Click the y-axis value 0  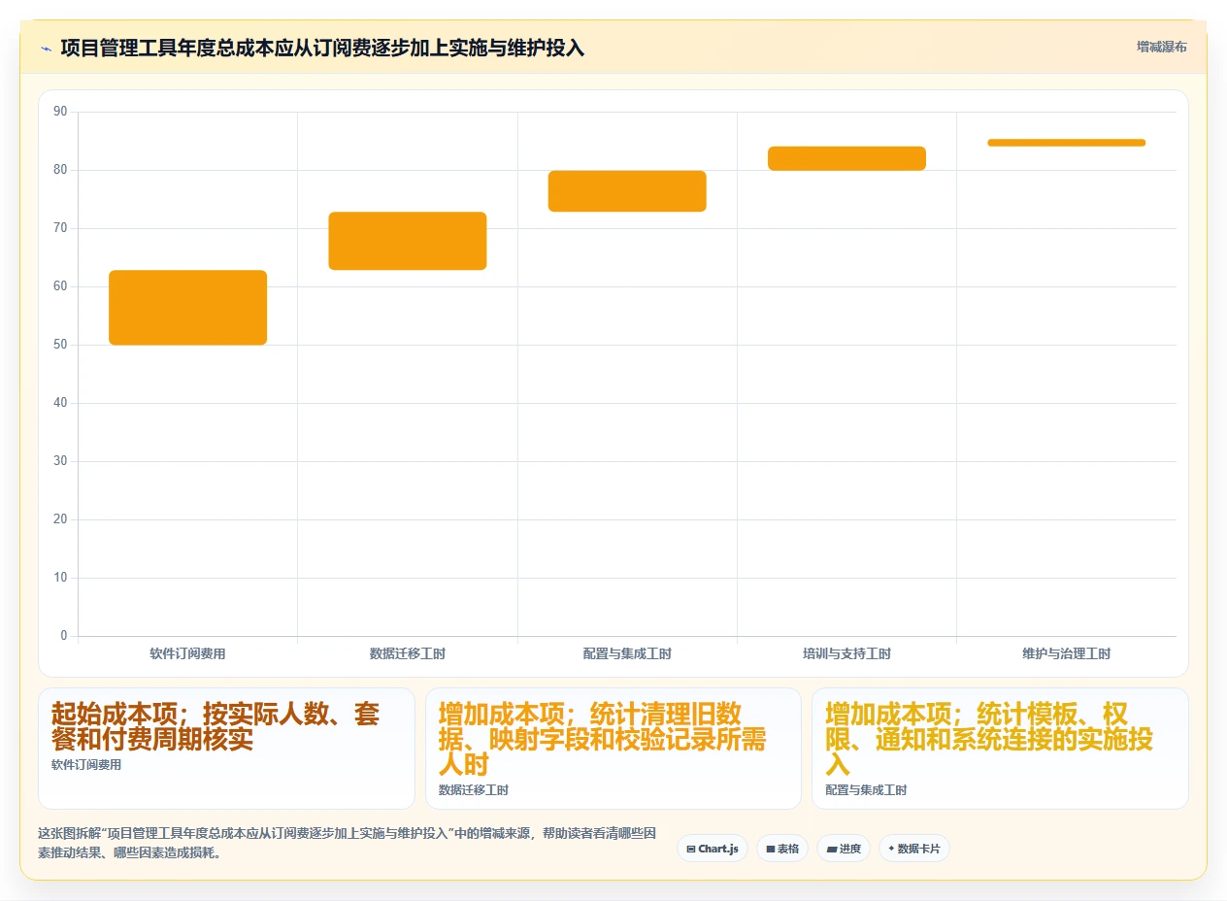(x=64, y=636)
